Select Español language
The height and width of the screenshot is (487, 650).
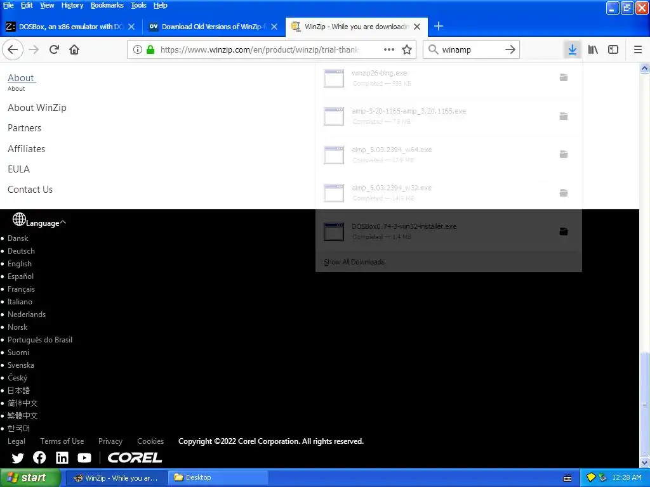point(21,276)
